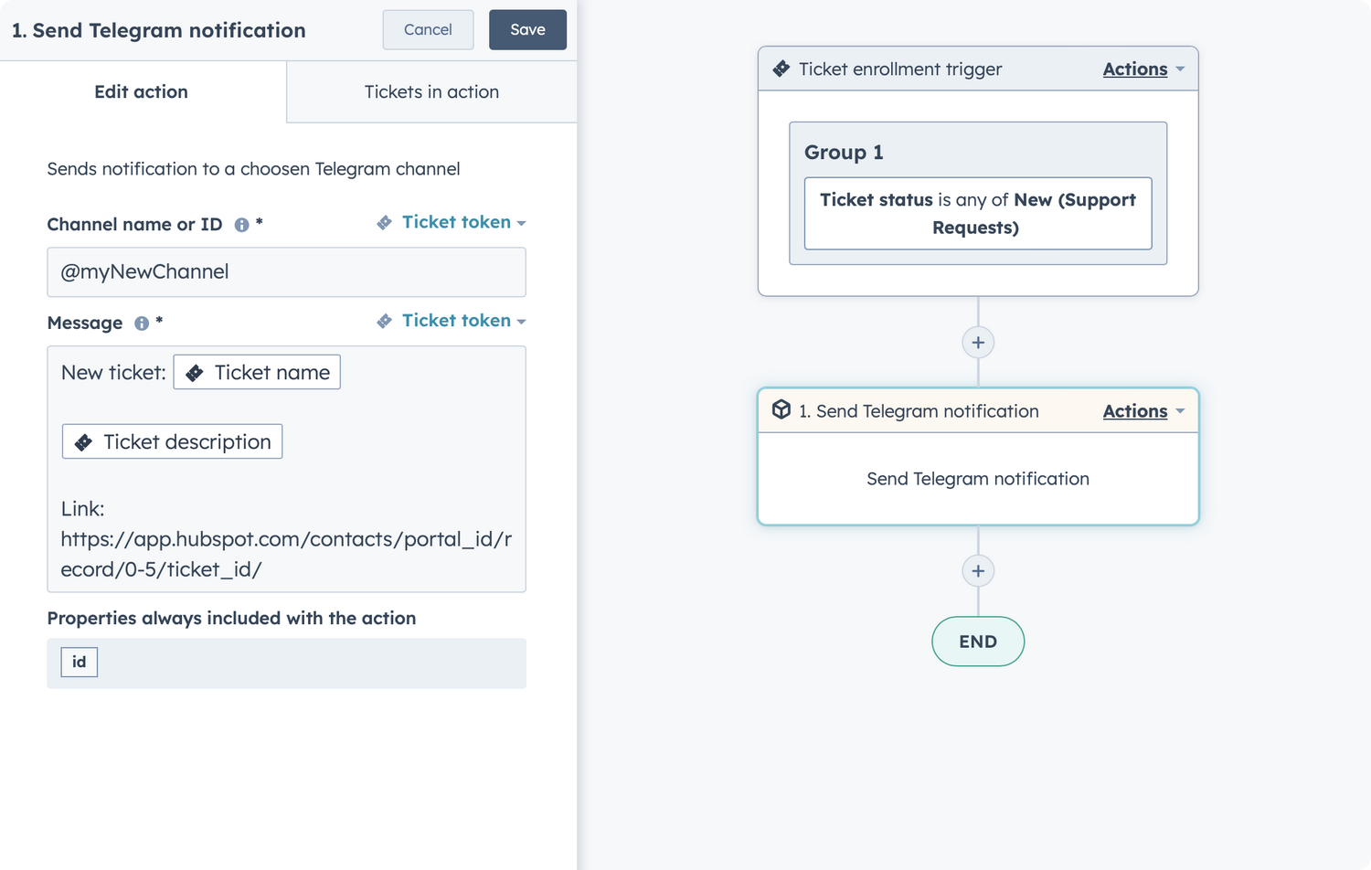Viewport: 1371px width, 870px height.
Task: Switch to the Edit action tab
Action: [142, 91]
